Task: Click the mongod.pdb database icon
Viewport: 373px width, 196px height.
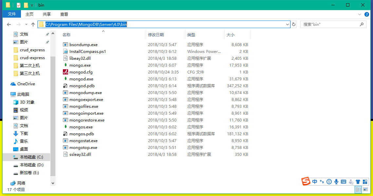Action: coord(65,86)
